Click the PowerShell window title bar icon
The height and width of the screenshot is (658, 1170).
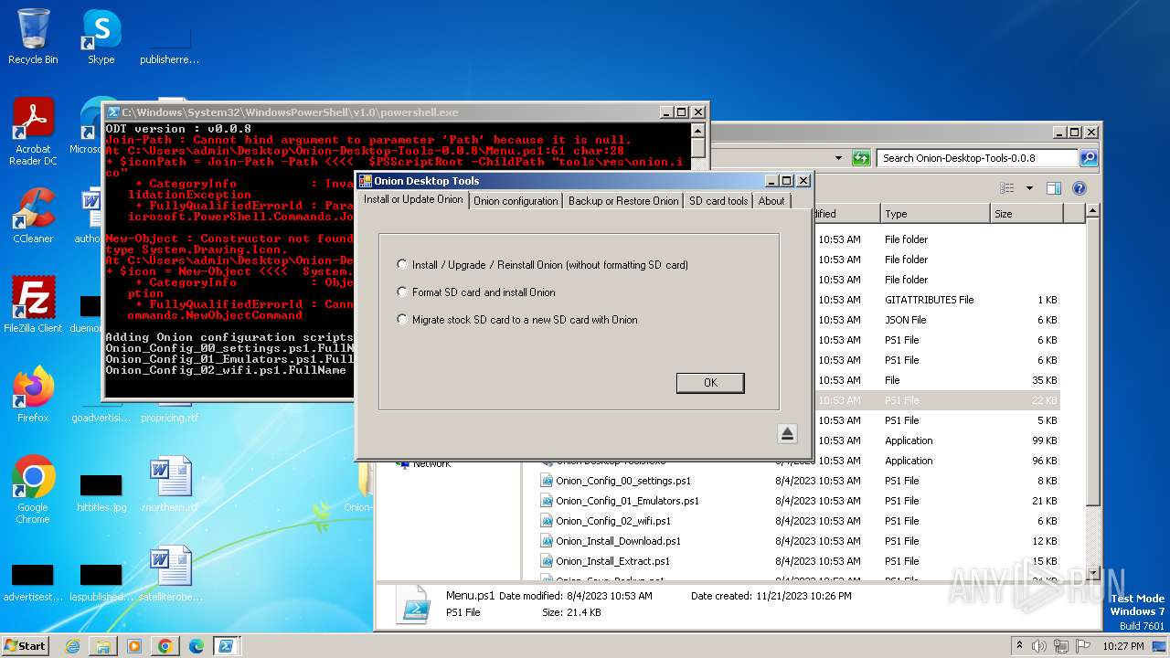[113, 112]
